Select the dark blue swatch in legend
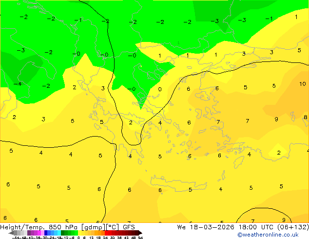The image size is (309, 239). coord(46,233)
